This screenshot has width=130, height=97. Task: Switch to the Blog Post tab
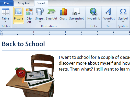[x=24, y=3]
